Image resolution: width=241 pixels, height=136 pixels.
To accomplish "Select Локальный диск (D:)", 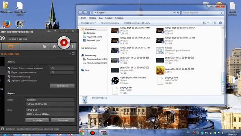I will coord(96,63).
